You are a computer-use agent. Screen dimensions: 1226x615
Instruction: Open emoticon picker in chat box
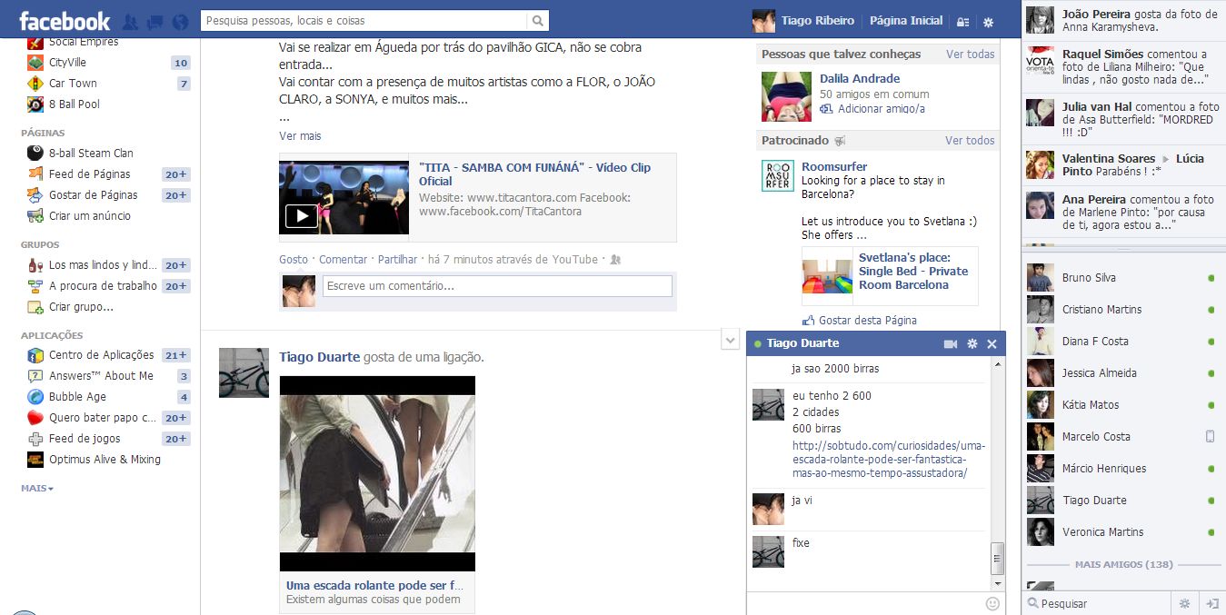pos(992,603)
